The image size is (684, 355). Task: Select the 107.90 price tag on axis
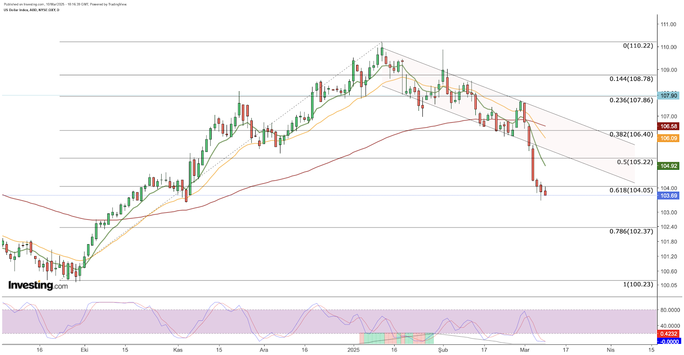click(669, 96)
